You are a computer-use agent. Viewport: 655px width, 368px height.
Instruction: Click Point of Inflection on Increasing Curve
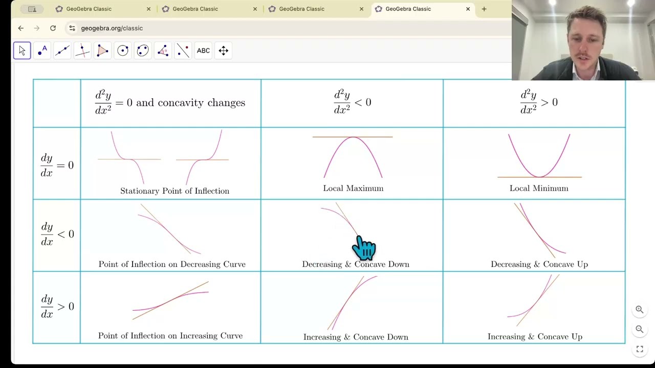point(170,336)
